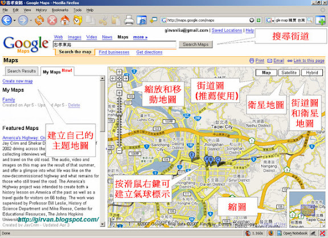Pan map right with arrow control
This screenshot has width=328, height=238.
coord(126,79)
